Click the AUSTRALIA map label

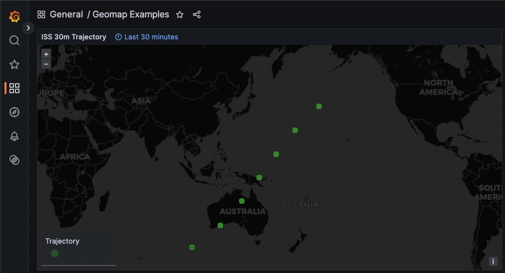point(243,211)
